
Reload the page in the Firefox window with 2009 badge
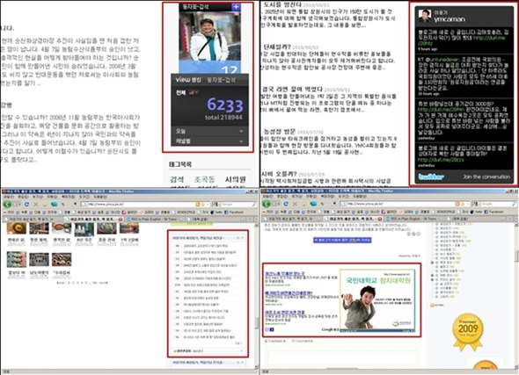pyautogui.click(x=286, y=204)
